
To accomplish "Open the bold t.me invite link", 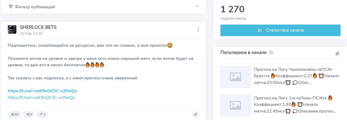I will (42, 91).
